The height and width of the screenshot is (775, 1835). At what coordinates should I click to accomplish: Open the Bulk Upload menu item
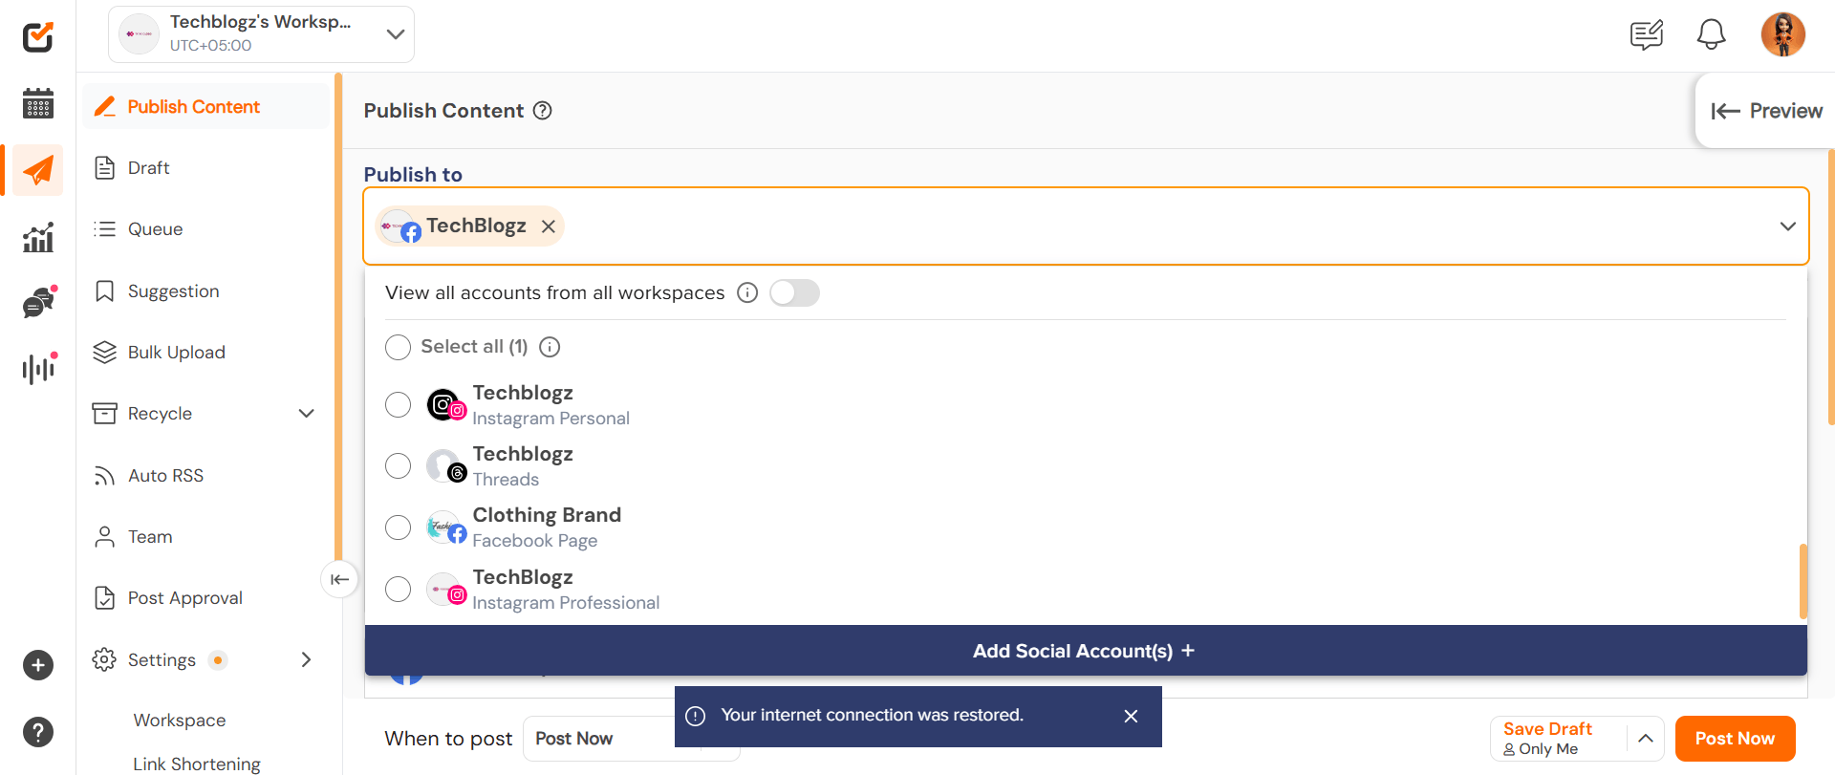pyautogui.click(x=176, y=353)
